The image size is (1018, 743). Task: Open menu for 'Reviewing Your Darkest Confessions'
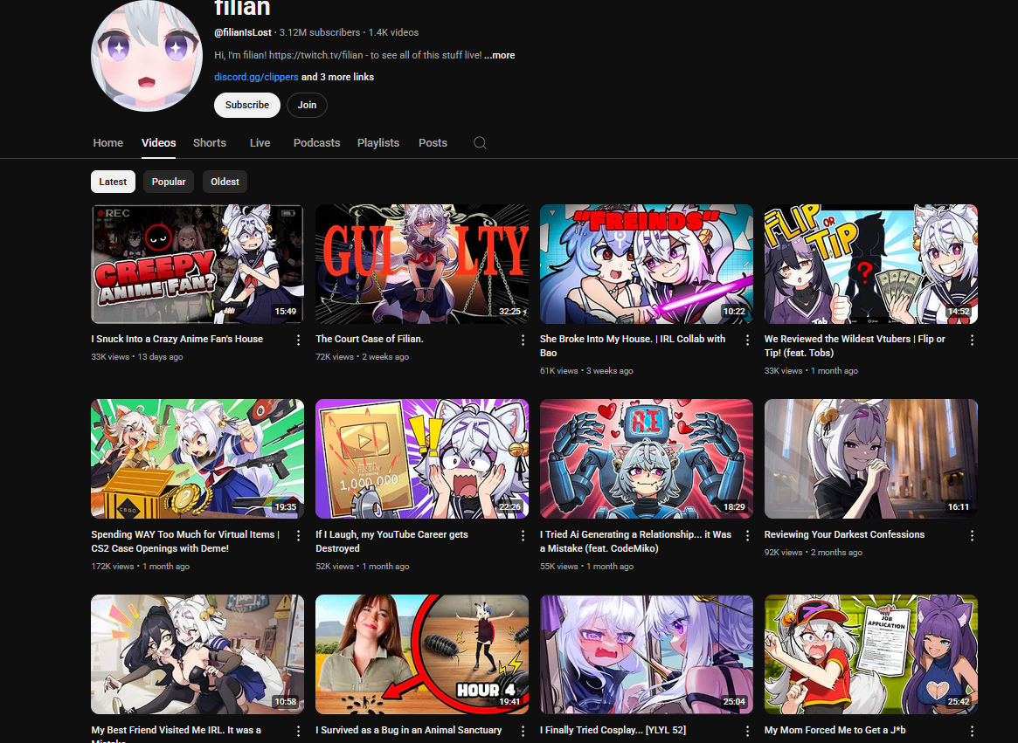(x=972, y=535)
